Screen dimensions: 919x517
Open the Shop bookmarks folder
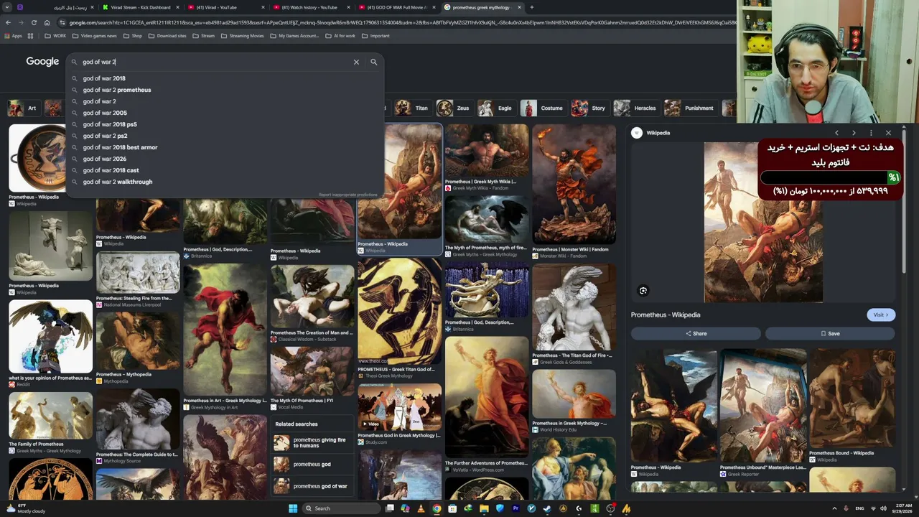[133, 36]
